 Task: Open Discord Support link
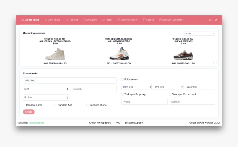click(x=134, y=123)
